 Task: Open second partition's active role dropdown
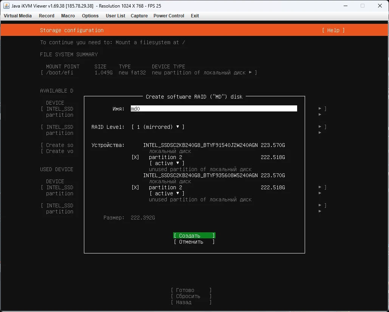coord(167,193)
